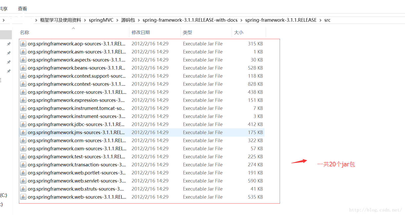Click the jar icon of aop-sources file
This screenshot has width=405, height=215.
pyautogui.click(x=23, y=44)
